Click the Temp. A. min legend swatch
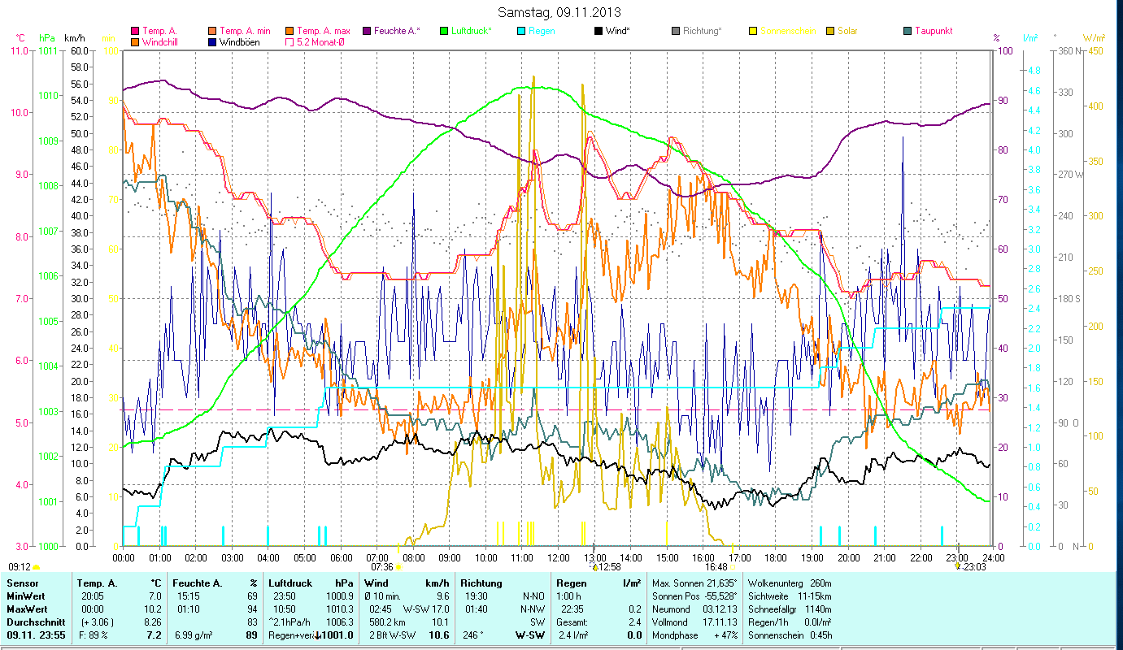The height and width of the screenshot is (650, 1123). coord(214,31)
